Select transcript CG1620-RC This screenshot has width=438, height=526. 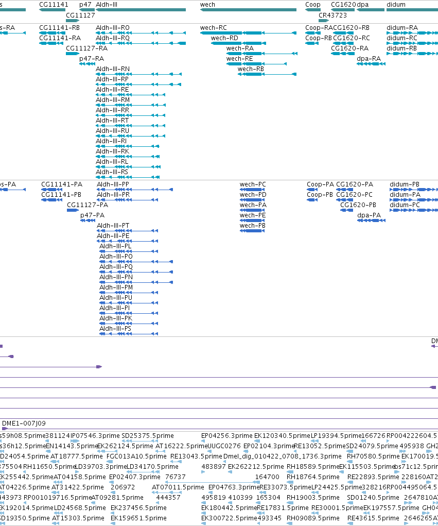[352, 38]
